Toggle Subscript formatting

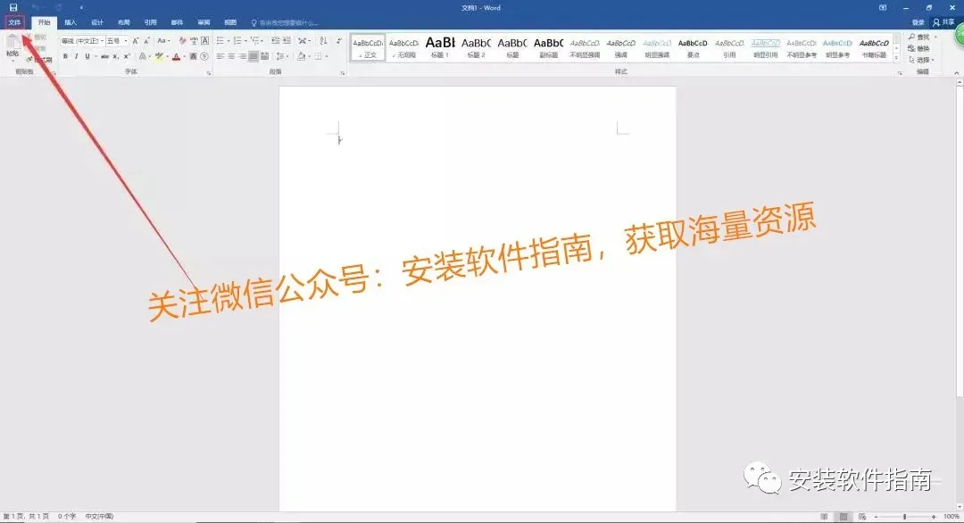[x=115, y=56]
